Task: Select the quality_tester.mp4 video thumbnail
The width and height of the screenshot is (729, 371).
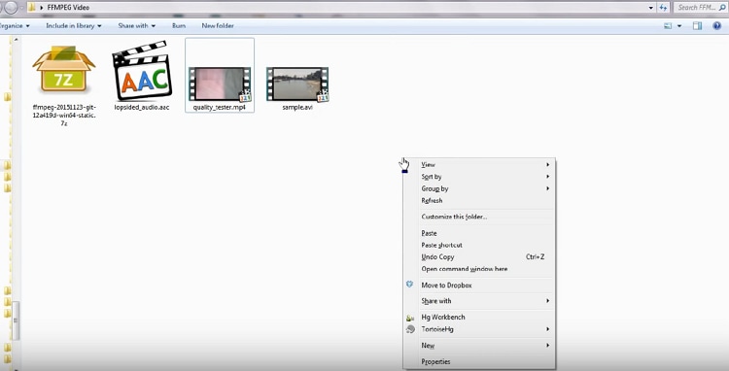Action: (220, 84)
